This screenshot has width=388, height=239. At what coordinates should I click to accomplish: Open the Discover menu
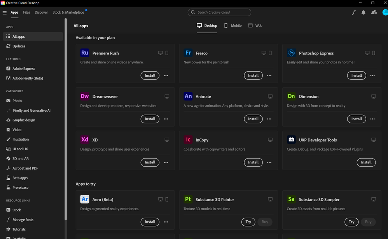41,12
